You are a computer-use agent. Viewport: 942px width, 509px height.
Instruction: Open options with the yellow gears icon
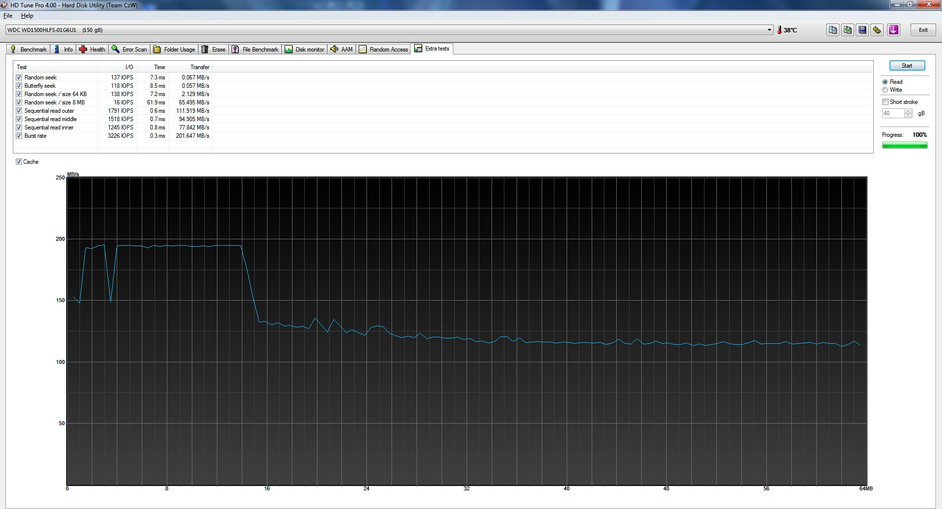pos(877,30)
